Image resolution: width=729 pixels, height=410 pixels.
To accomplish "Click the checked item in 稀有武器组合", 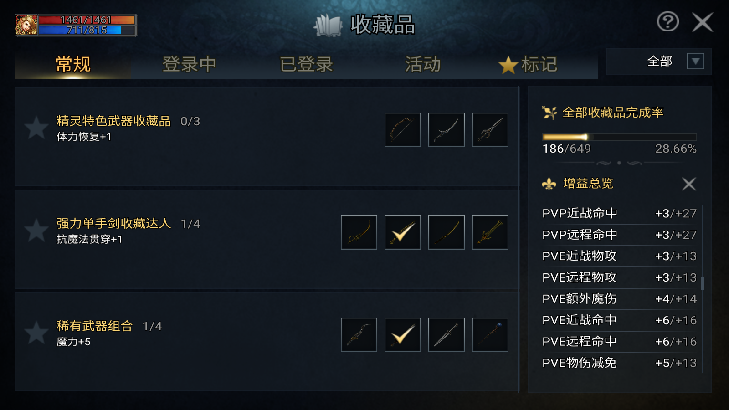I will 402,335.
